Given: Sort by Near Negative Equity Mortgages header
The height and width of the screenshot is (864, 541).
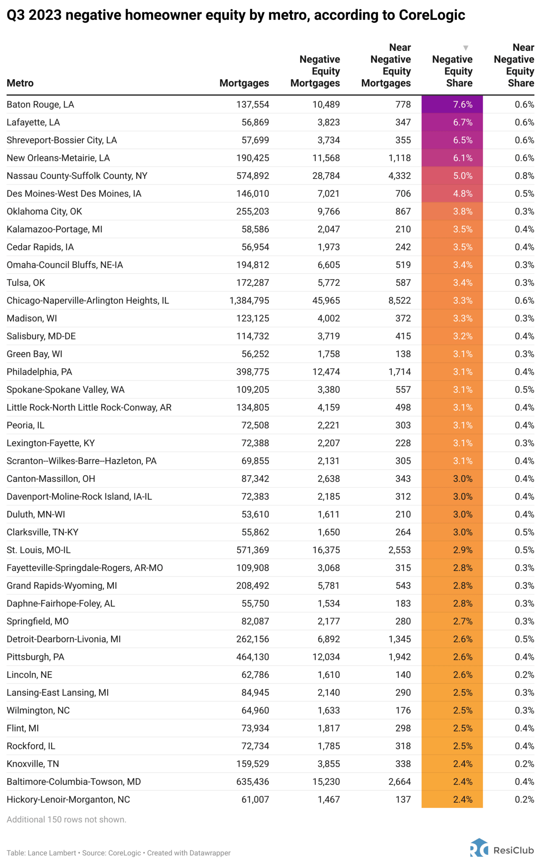Looking at the screenshot, I should pos(386,65).
